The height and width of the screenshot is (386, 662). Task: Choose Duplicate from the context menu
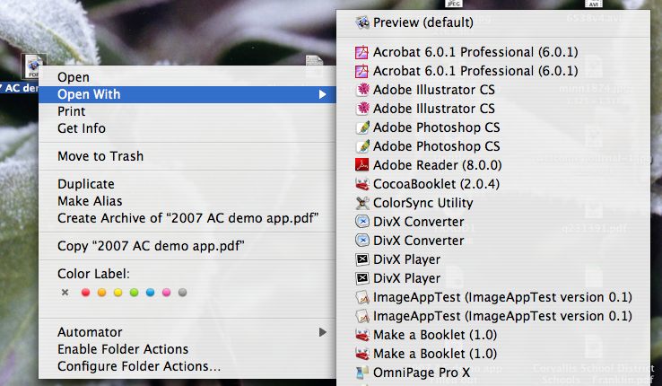click(187, 184)
